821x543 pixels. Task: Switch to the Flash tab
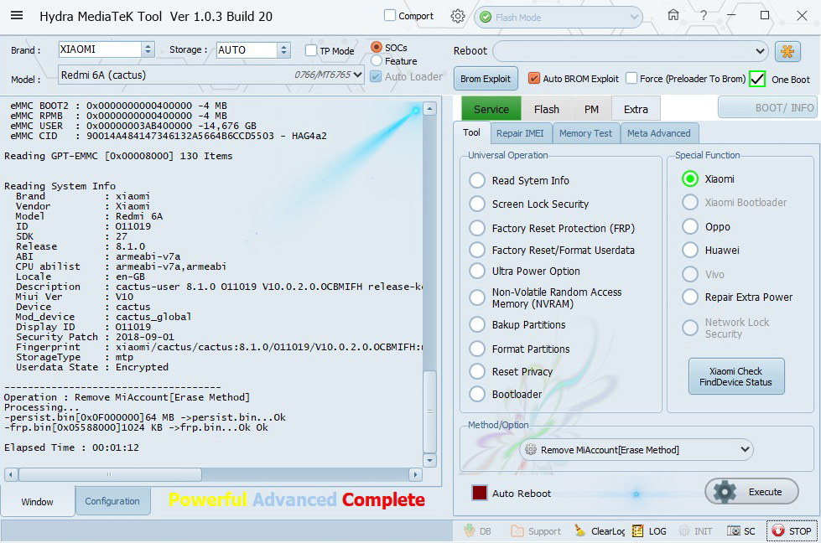click(547, 109)
